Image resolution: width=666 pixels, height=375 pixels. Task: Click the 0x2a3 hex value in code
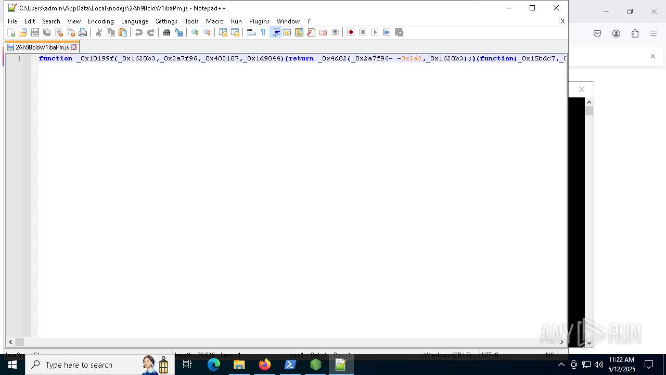point(411,58)
